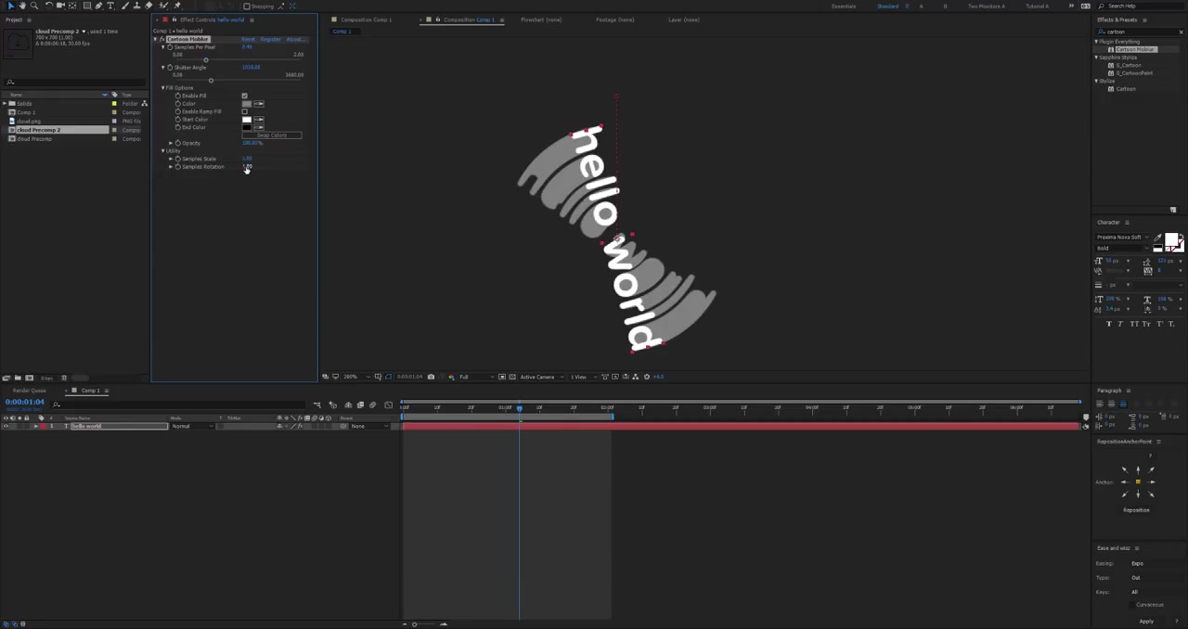Switch to the Render Queue tab
The height and width of the screenshot is (629, 1188).
point(28,391)
